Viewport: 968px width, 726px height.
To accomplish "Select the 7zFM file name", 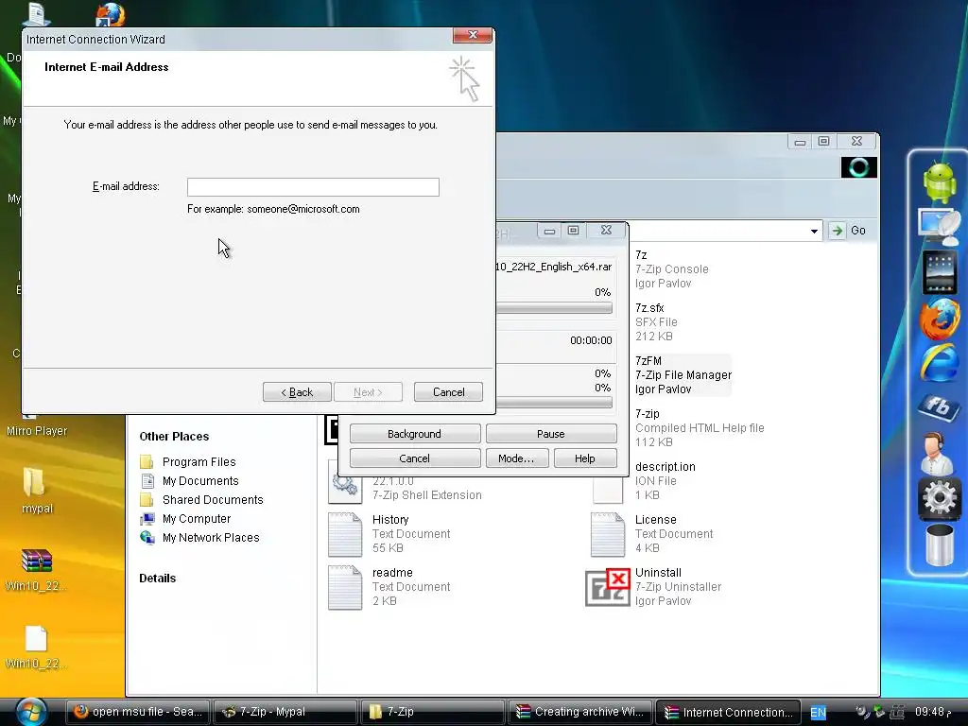I will click(648, 360).
